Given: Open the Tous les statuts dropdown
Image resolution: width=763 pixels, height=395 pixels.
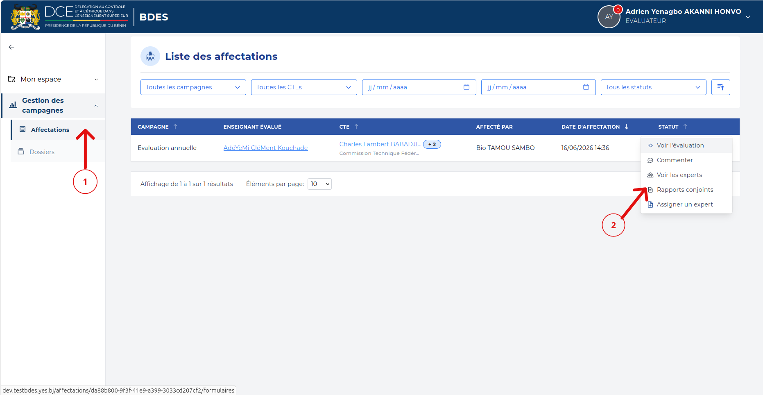Looking at the screenshot, I should point(653,87).
